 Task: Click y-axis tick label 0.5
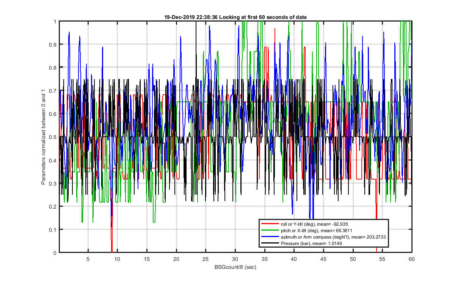(52, 137)
